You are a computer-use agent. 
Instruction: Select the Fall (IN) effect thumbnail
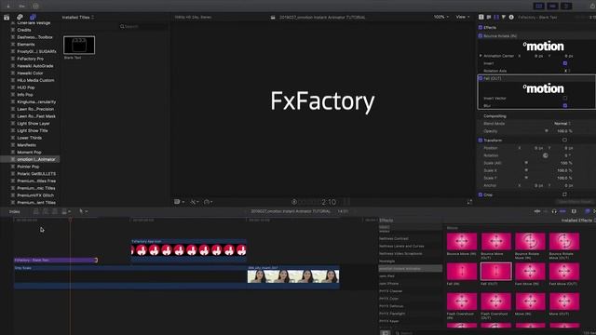click(462, 272)
